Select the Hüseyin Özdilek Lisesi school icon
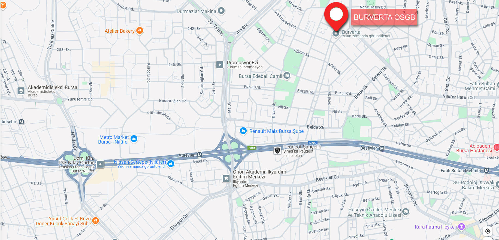Screen dimensions: 499x240 pyautogui.click(x=406, y=212)
